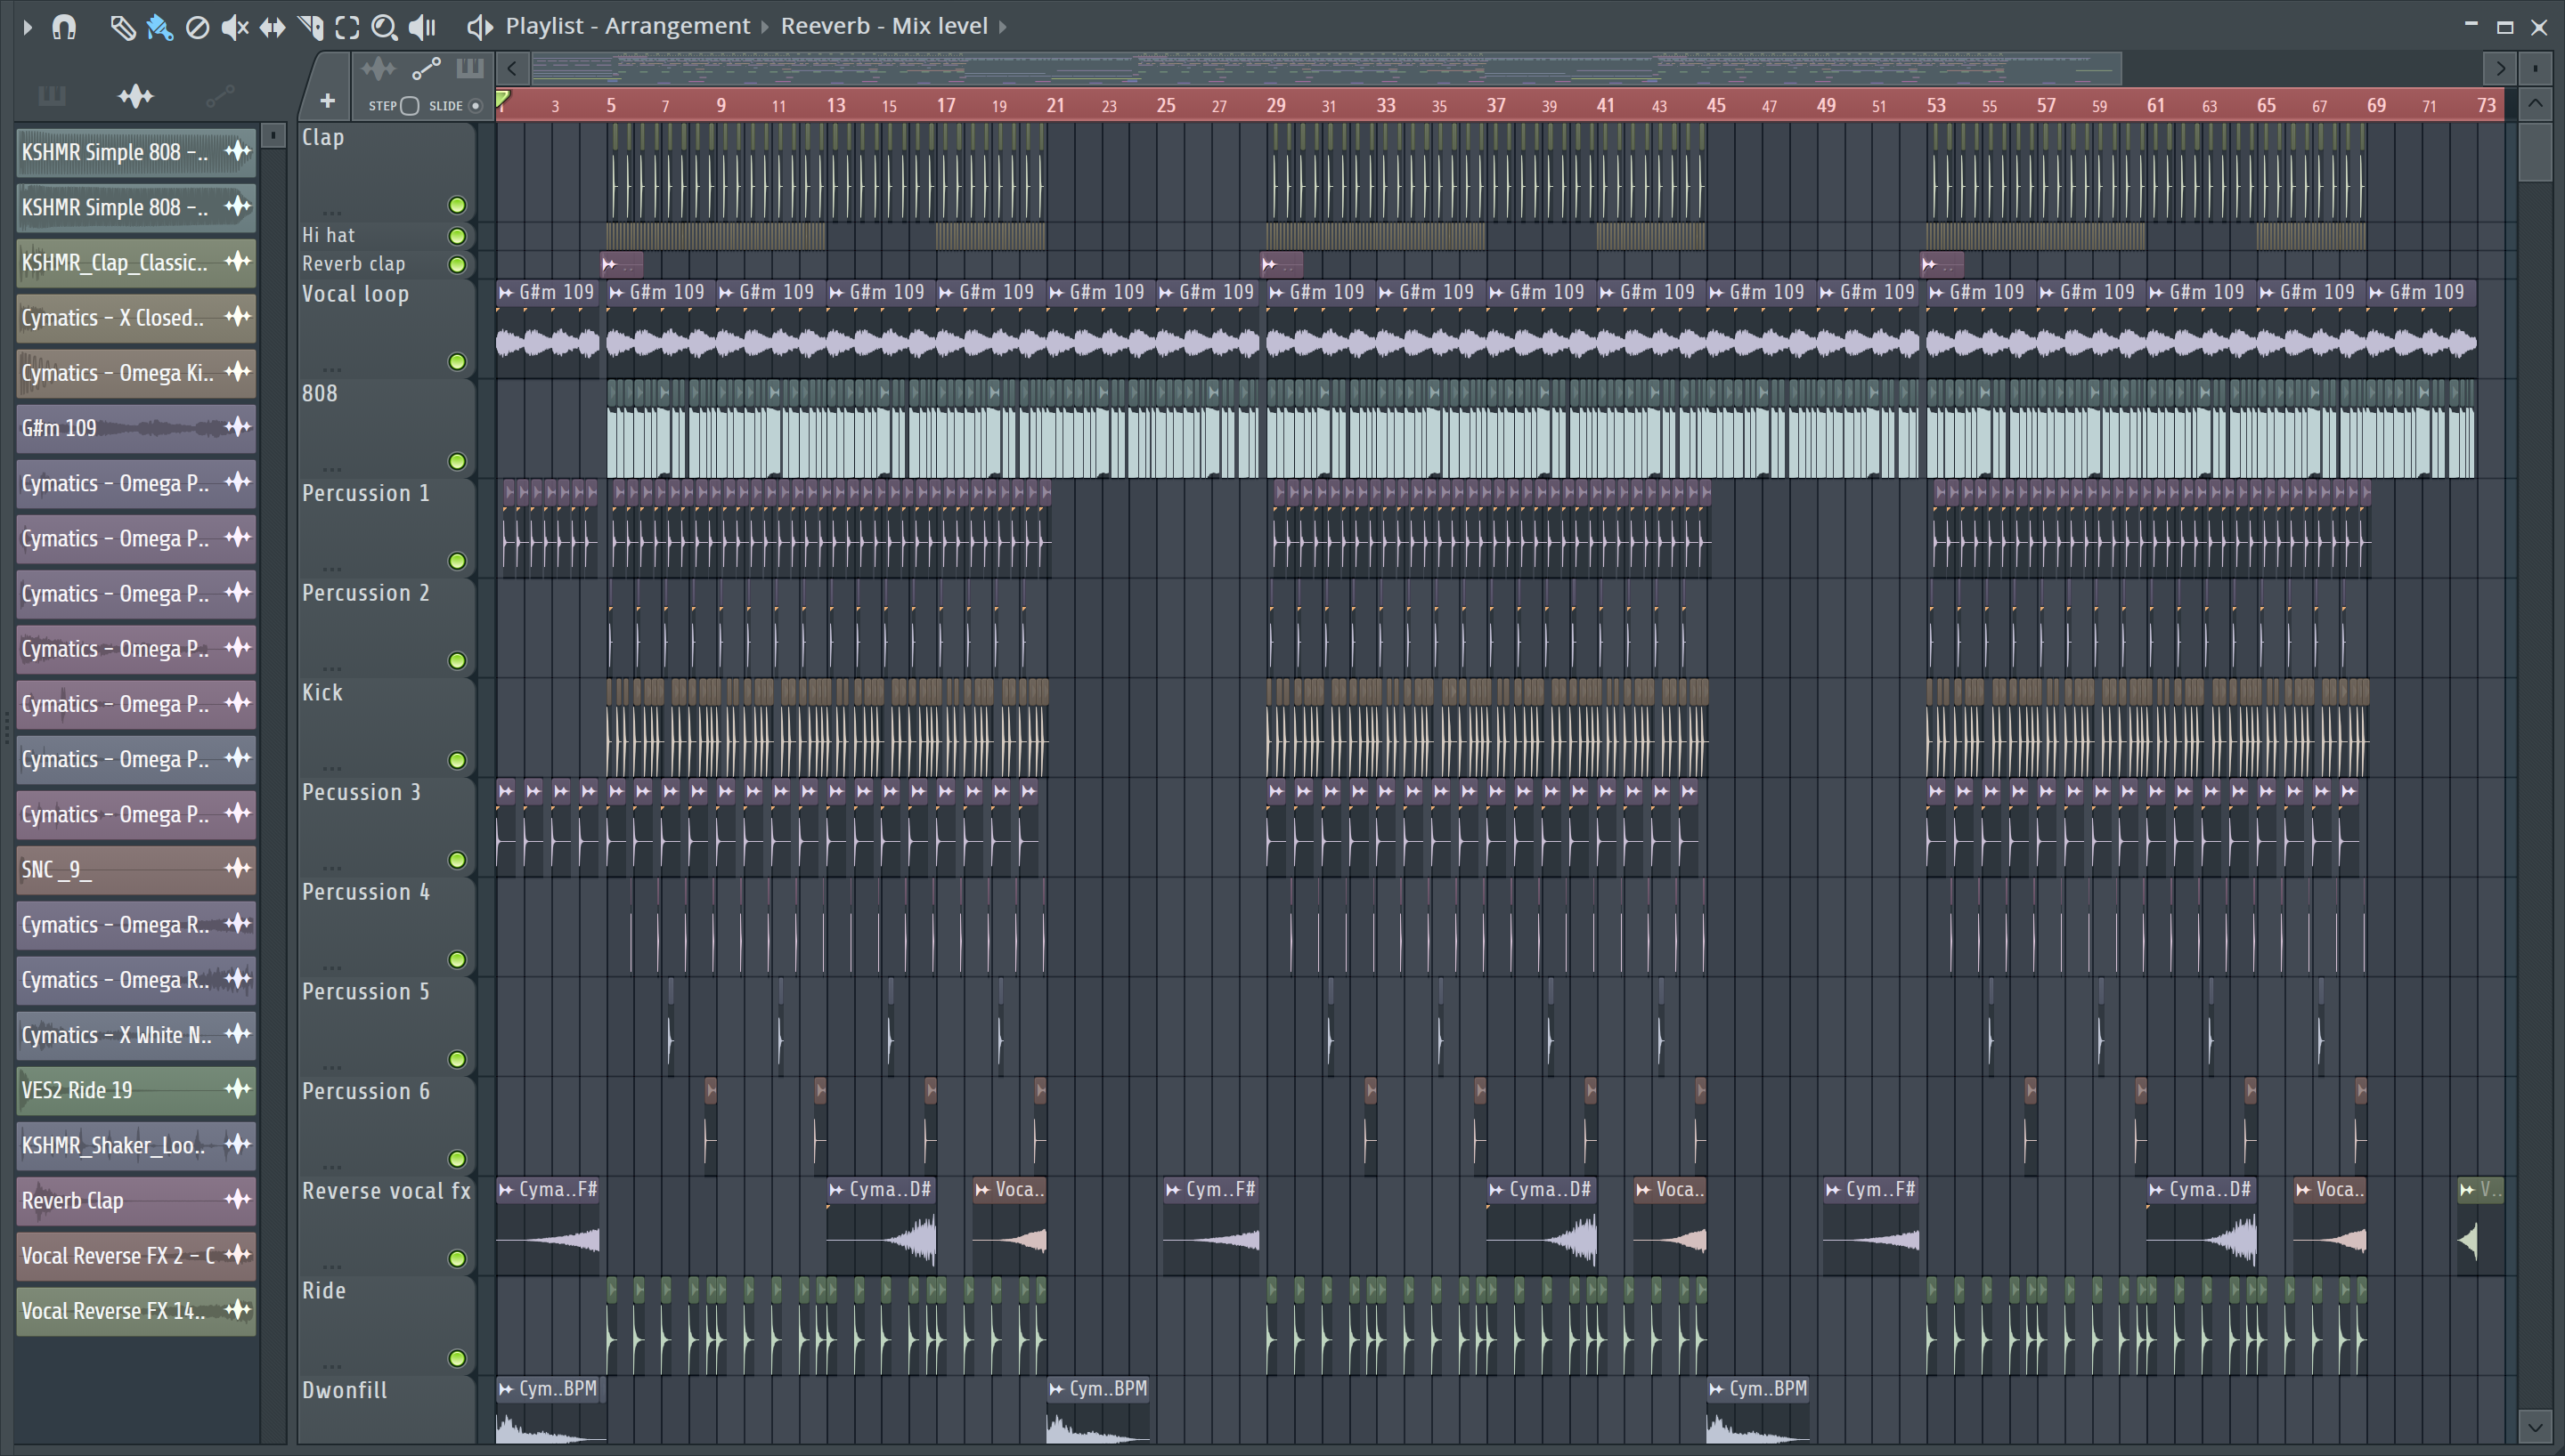The height and width of the screenshot is (1456, 2565).
Task: Mute the Hi hat track
Action: point(457,236)
